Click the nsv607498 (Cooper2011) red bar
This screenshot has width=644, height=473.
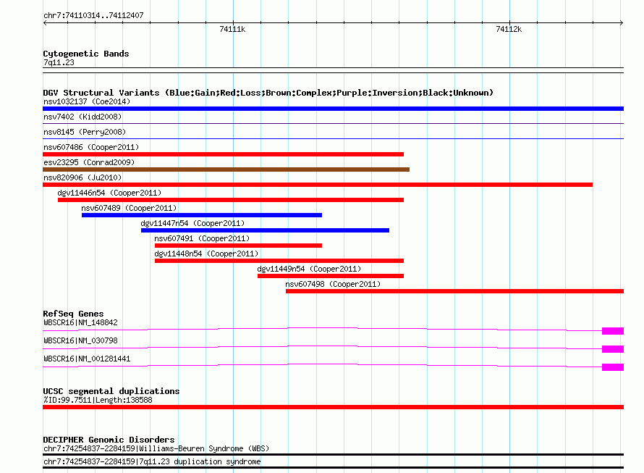pos(454,291)
